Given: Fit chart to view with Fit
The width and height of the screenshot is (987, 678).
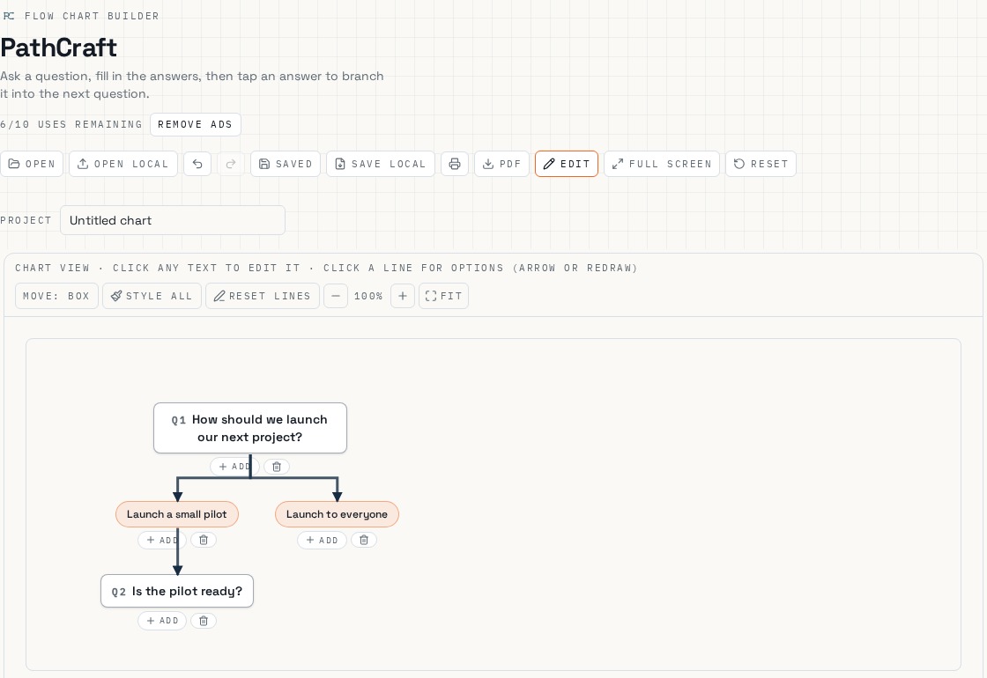Looking at the screenshot, I should [444, 296].
